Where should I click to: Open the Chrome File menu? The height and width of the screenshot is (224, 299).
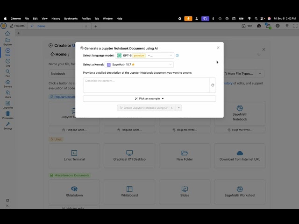point(27,19)
